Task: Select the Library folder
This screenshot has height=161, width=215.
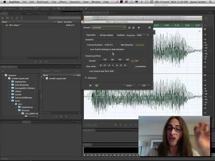Action: 16,91
